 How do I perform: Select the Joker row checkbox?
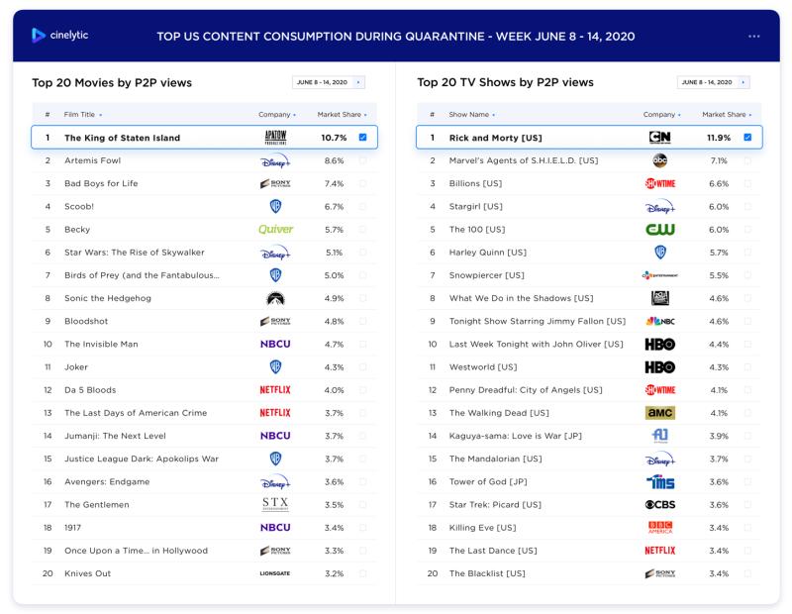[362, 366]
